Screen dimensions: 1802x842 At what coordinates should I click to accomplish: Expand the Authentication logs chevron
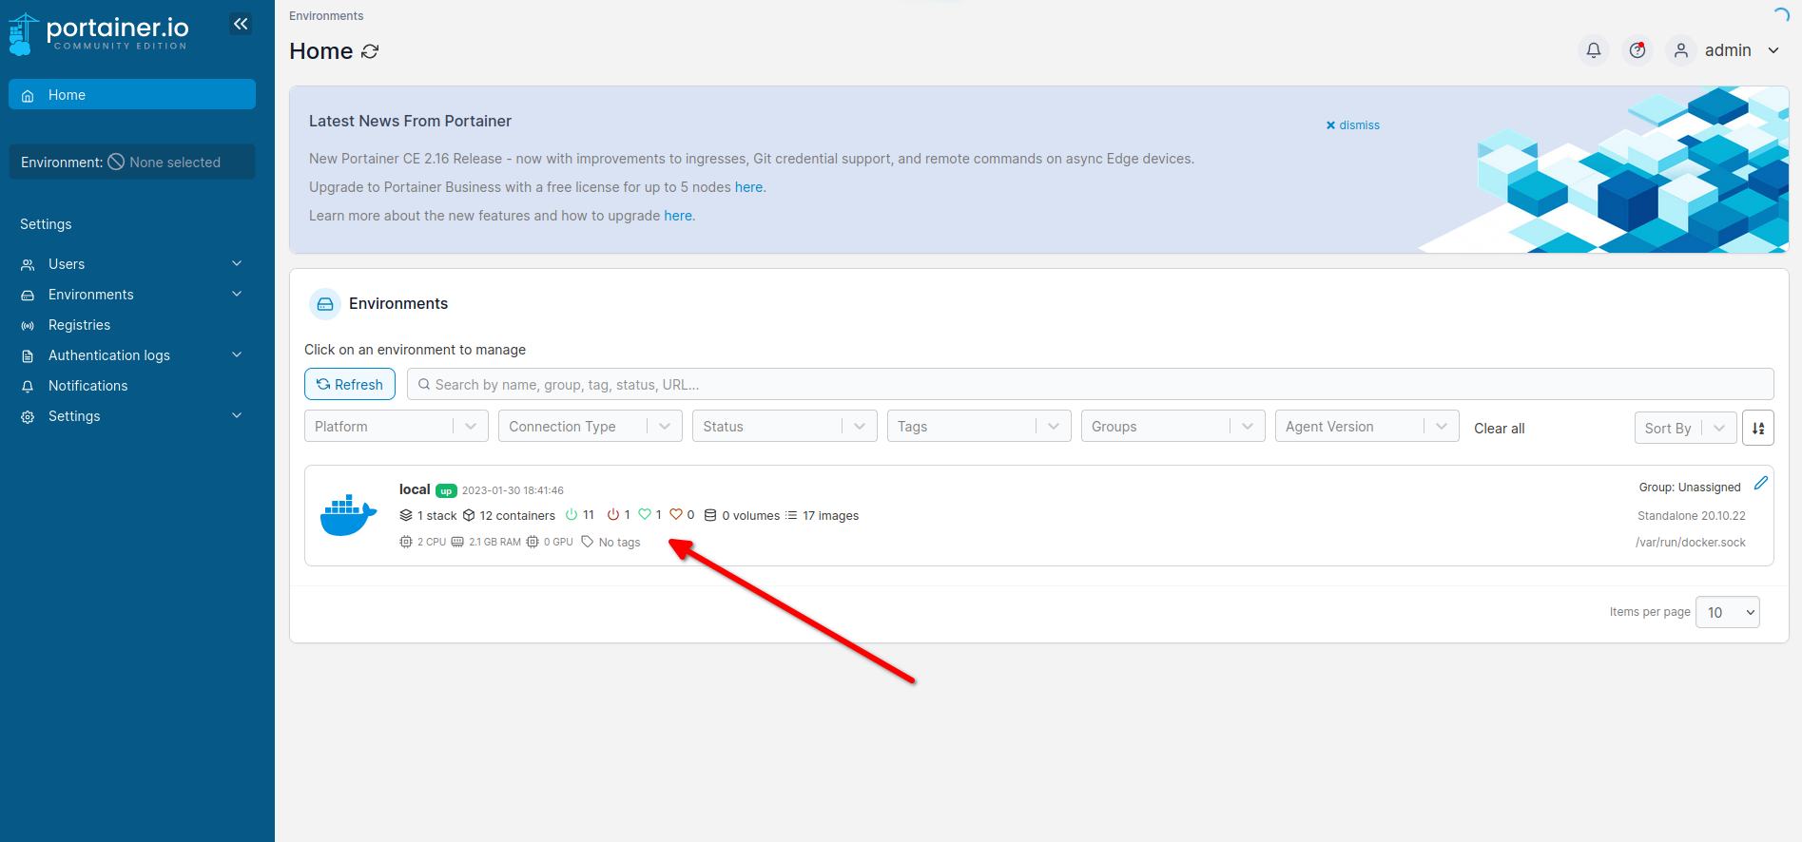tap(237, 354)
